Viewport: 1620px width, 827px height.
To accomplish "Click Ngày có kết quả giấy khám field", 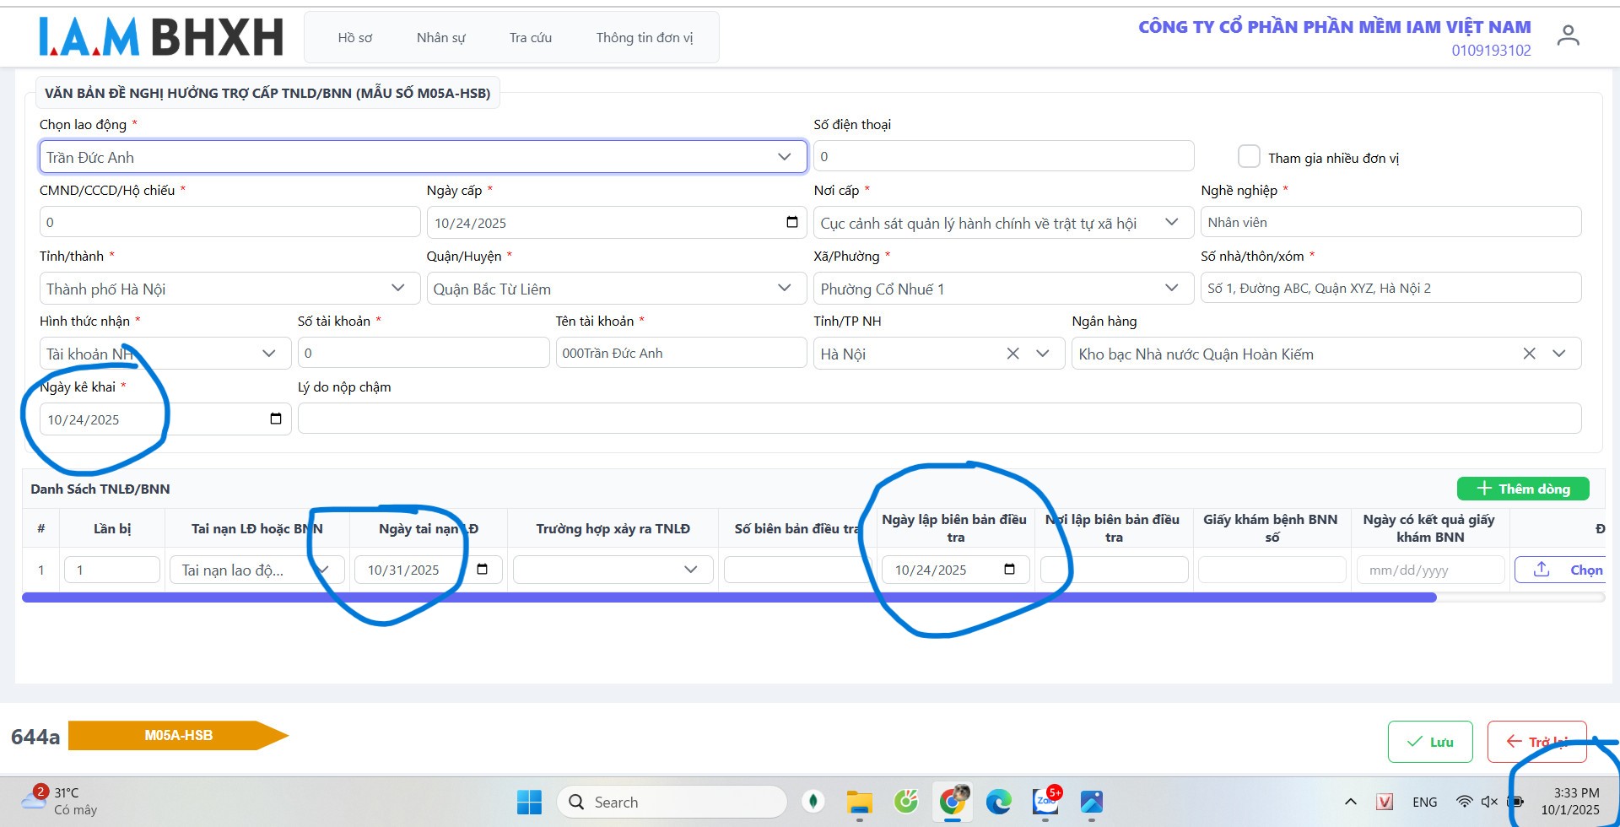I will 1430,570.
